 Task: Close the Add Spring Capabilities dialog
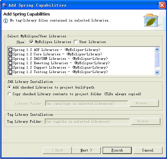[x=162, y=5]
